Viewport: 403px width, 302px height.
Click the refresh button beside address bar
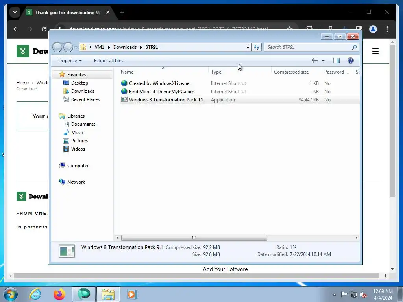257,47
